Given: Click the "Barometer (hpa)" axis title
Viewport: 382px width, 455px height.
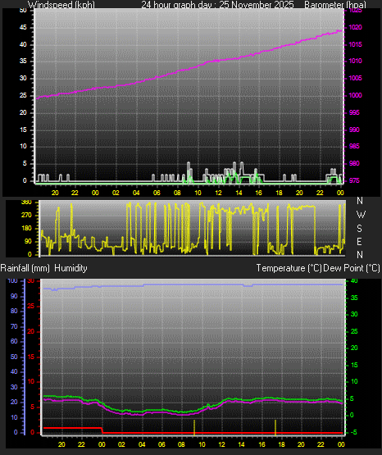Looking at the screenshot, I should point(335,4).
